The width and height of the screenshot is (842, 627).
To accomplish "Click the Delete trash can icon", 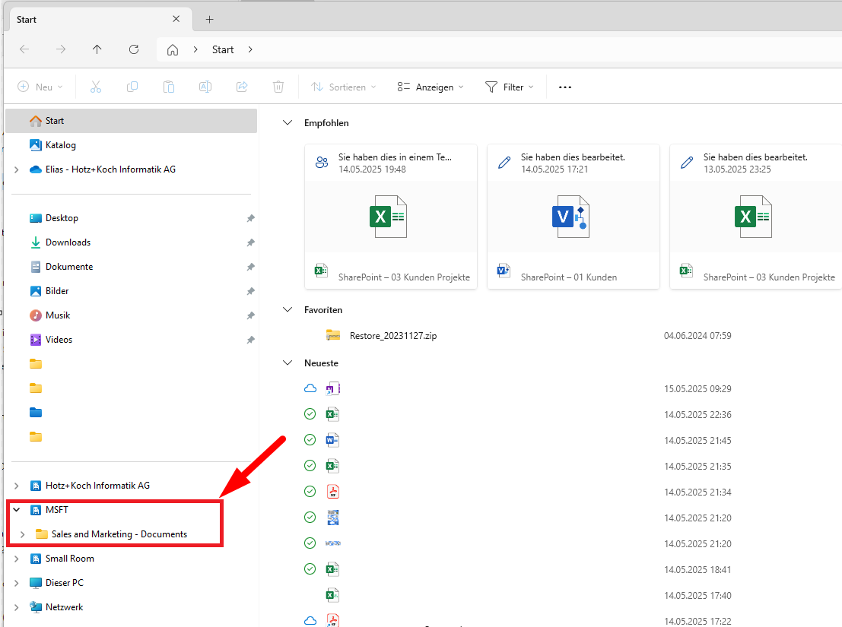I will tap(278, 87).
